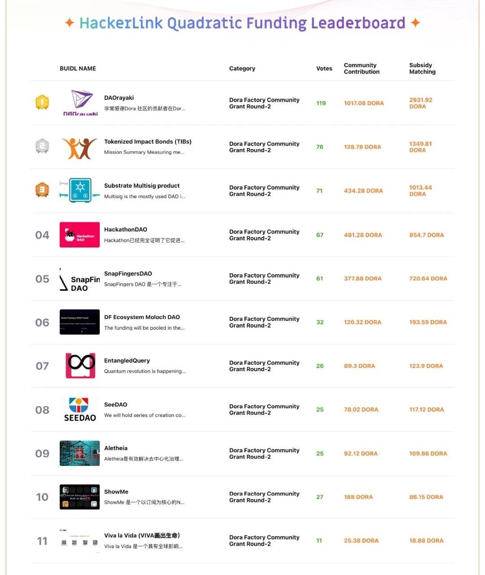Screen dimensions: 485x575
Task: Click the Votes column header
Action: coord(324,69)
